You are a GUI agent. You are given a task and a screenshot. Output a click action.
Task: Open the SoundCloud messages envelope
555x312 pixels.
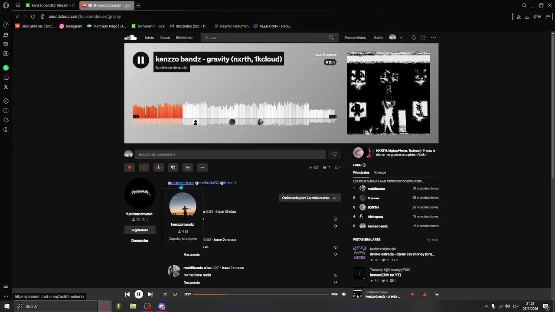(x=424, y=38)
